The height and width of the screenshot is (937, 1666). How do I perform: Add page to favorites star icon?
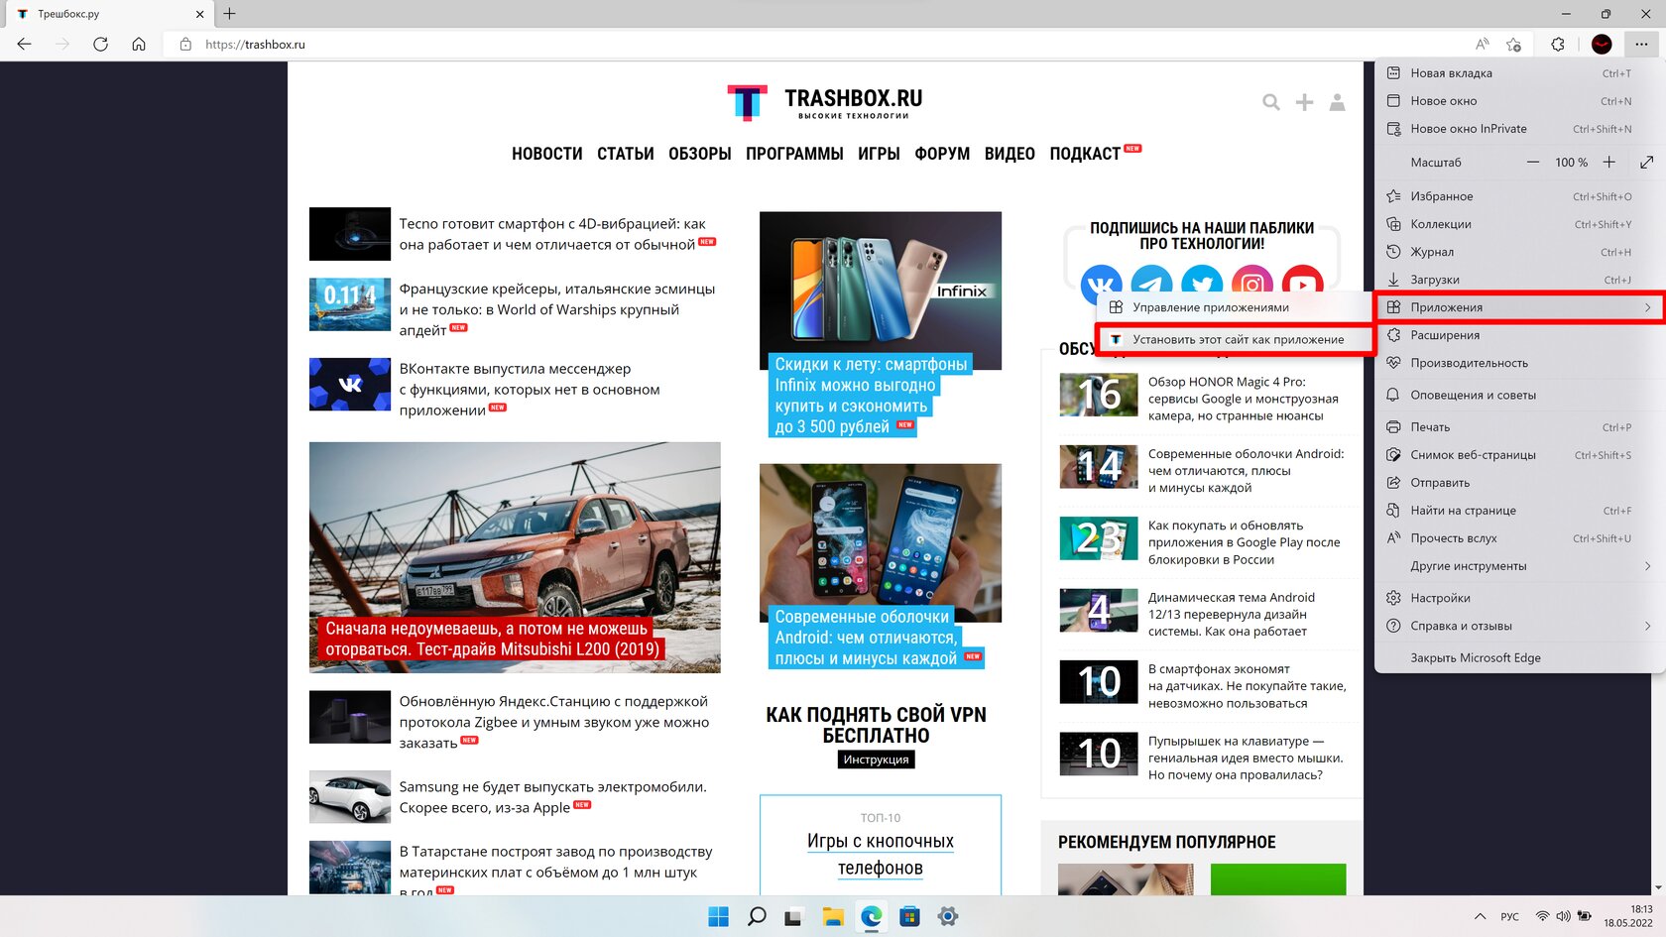click(x=1513, y=44)
